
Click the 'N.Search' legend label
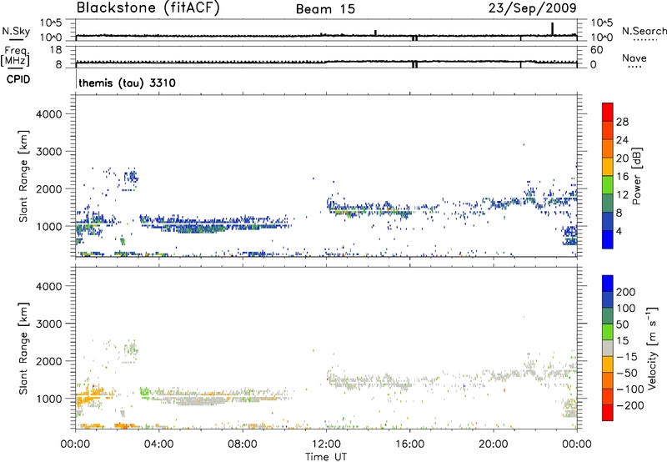click(644, 31)
